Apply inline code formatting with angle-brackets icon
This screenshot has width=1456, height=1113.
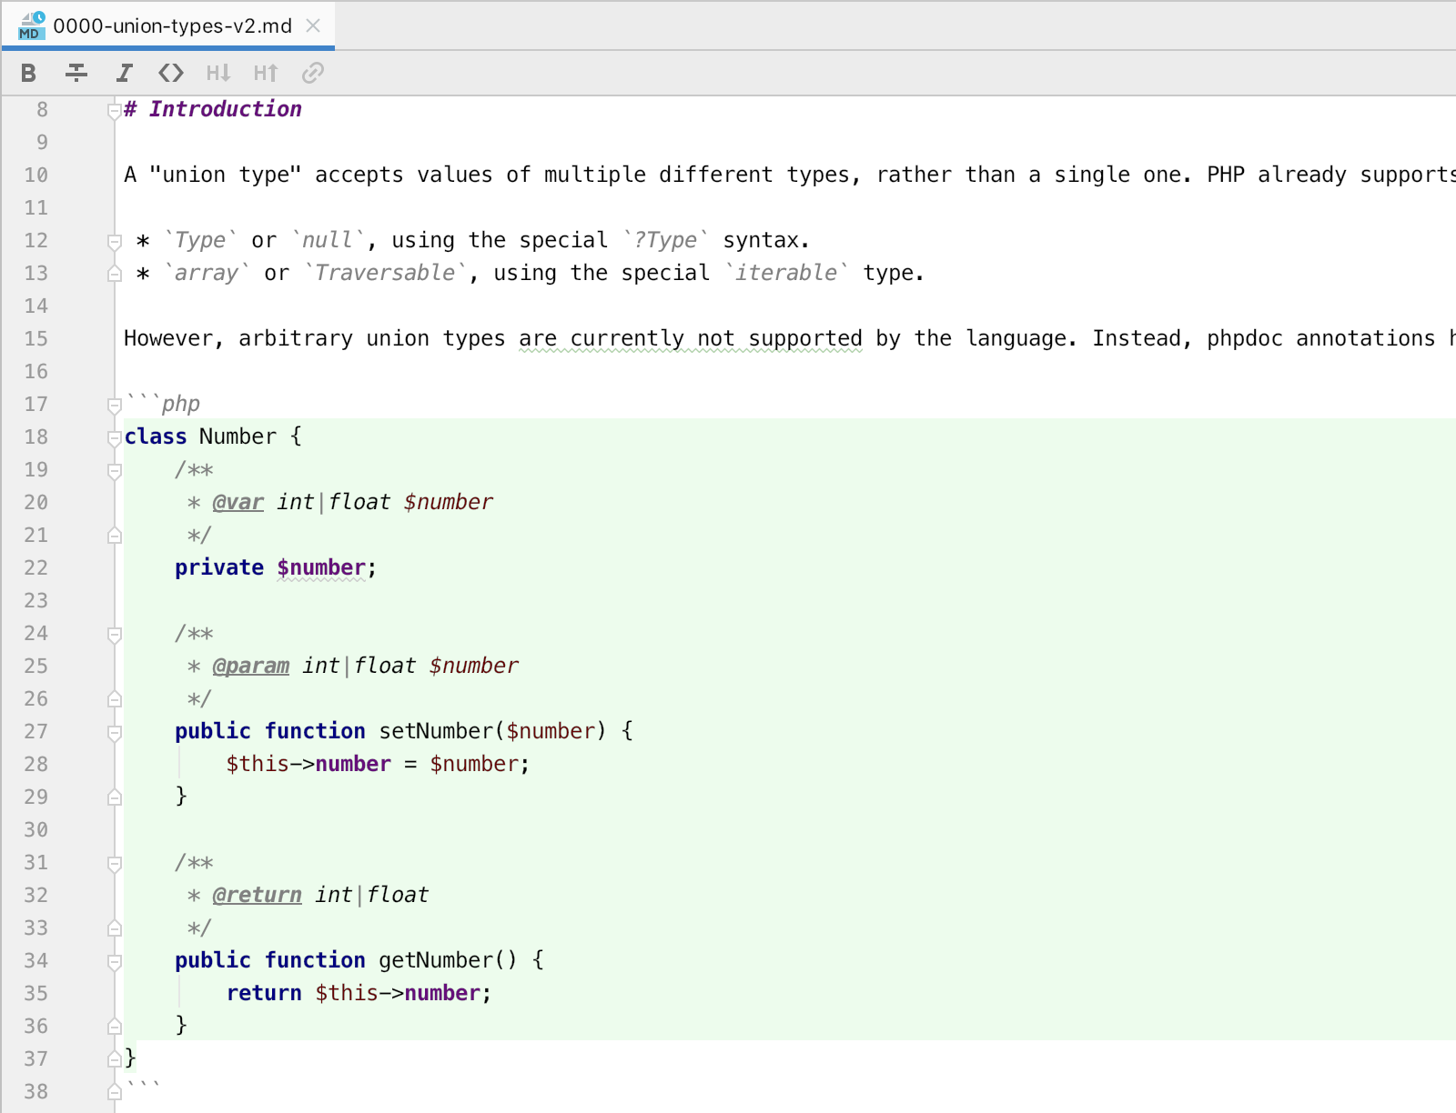click(x=171, y=73)
